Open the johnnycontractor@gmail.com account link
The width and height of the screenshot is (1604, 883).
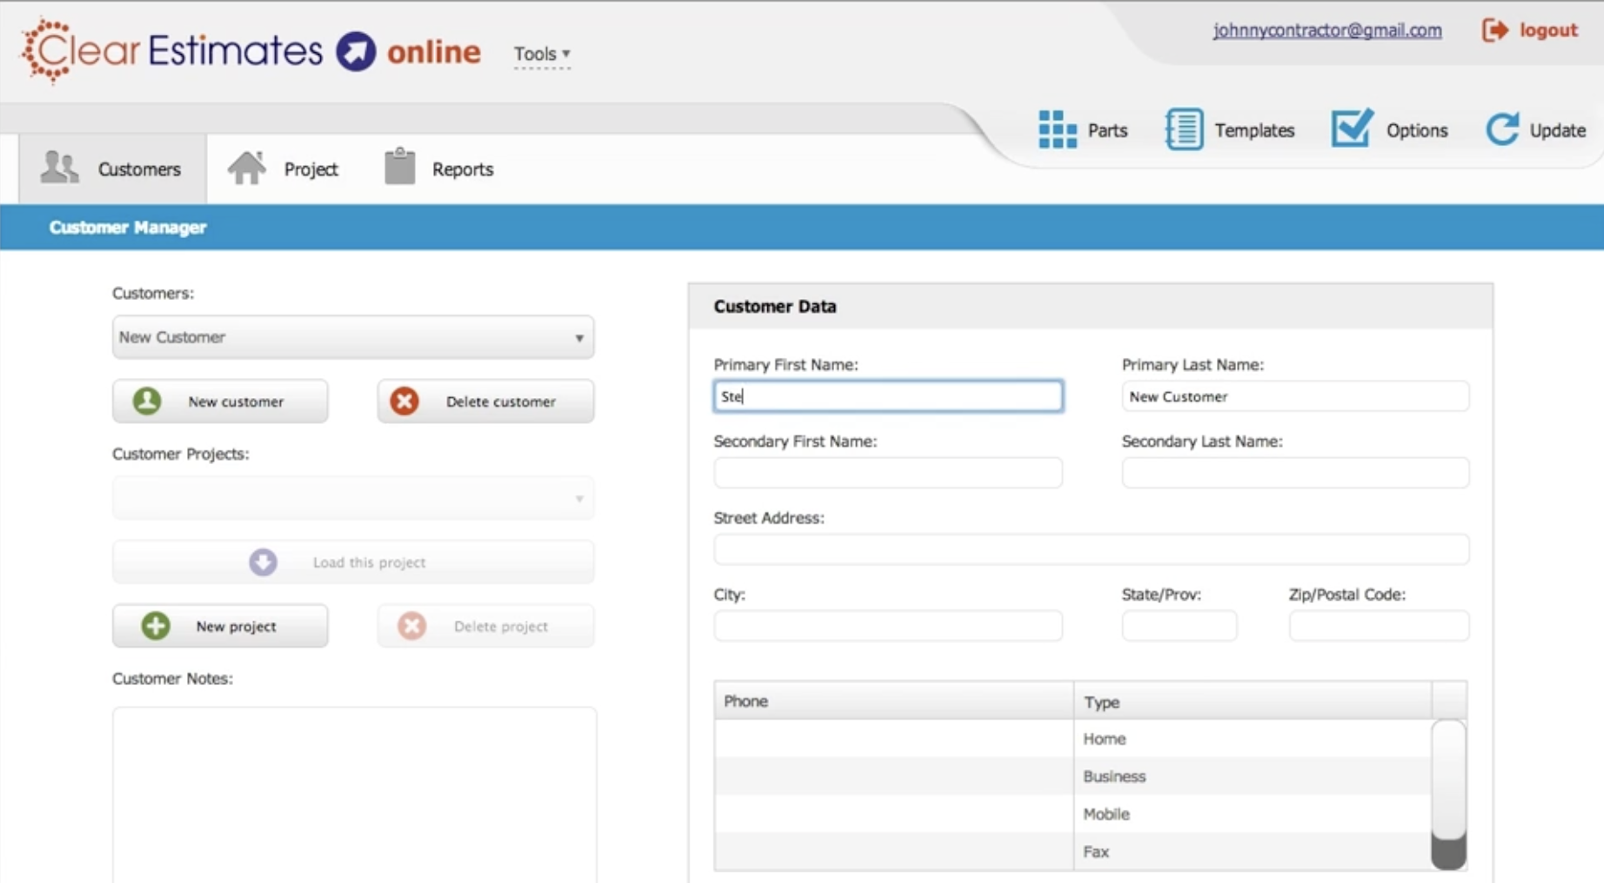[x=1327, y=30]
